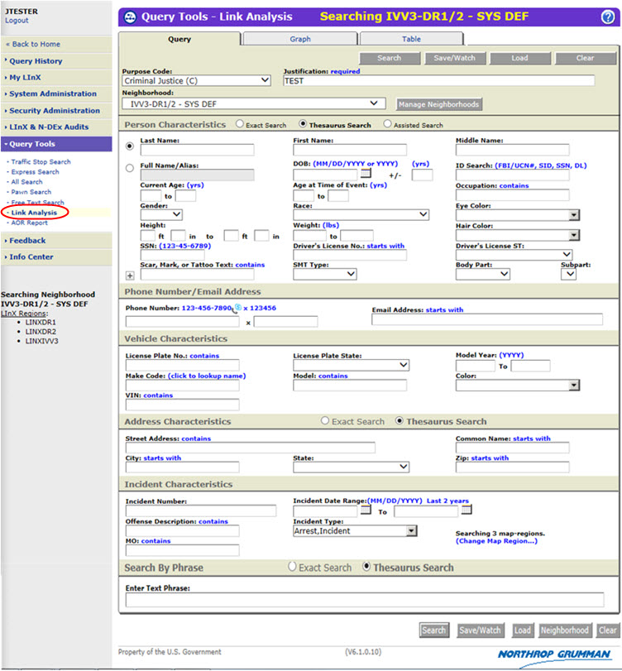Open My LInX sidebar menu
Image resolution: width=622 pixels, height=671 pixels.
pos(26,78)
